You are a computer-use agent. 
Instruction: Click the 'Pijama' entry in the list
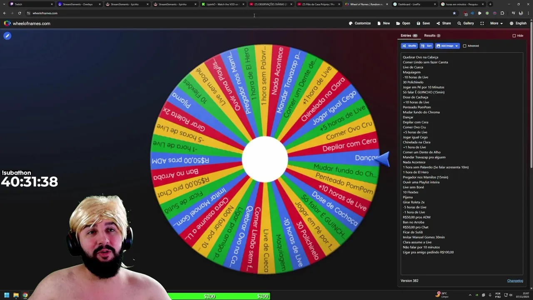[408, 197]
